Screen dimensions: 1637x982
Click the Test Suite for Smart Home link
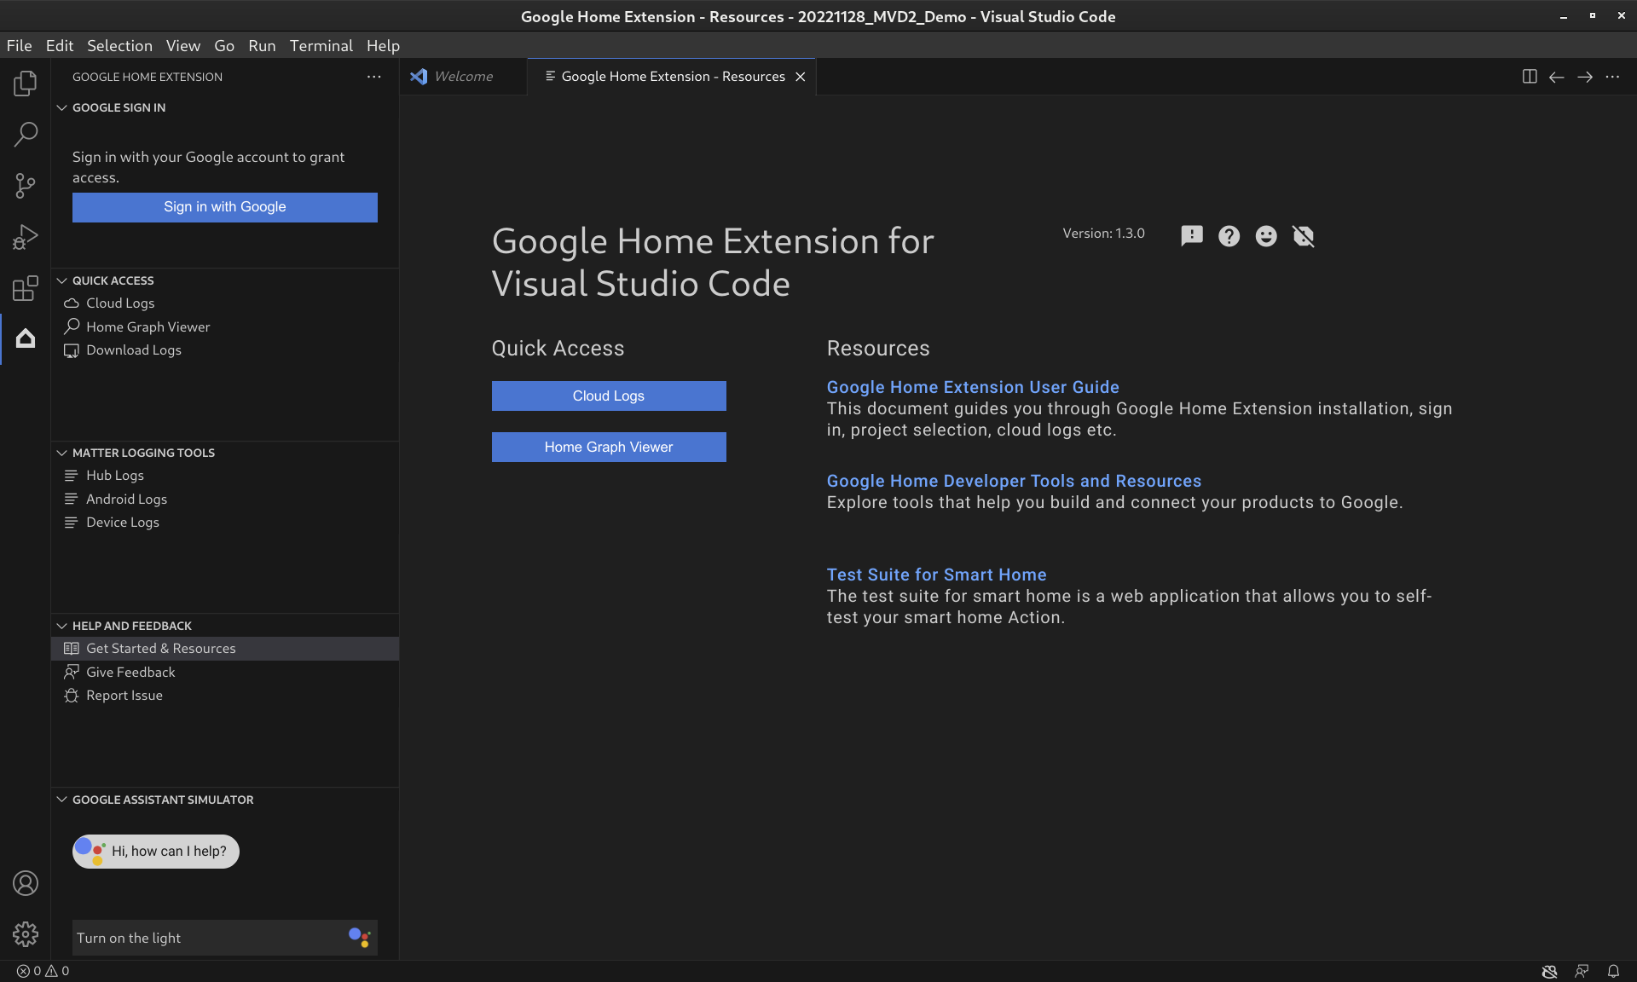coord(937,574)
